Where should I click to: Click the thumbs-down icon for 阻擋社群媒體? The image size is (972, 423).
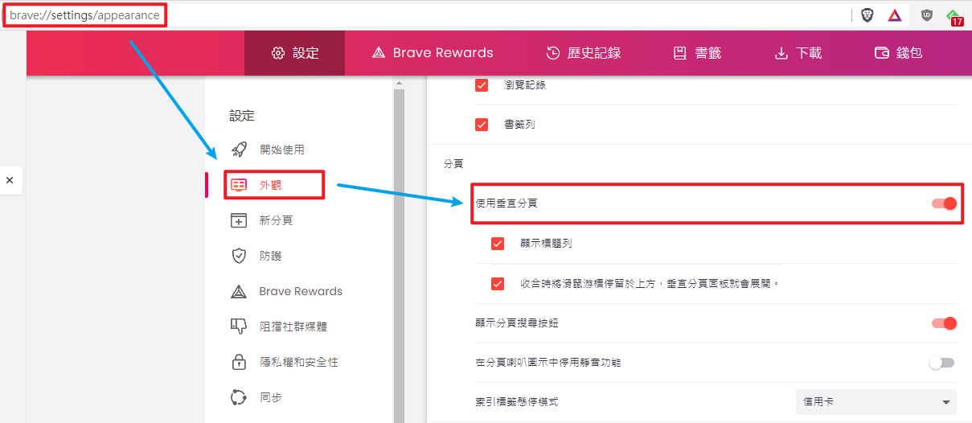click(x=239, y=326)
